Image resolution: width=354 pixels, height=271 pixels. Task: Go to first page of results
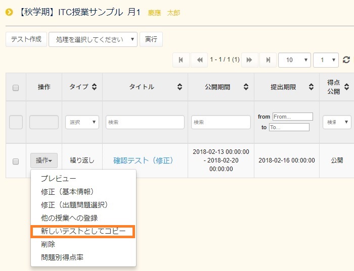(181, 60)
